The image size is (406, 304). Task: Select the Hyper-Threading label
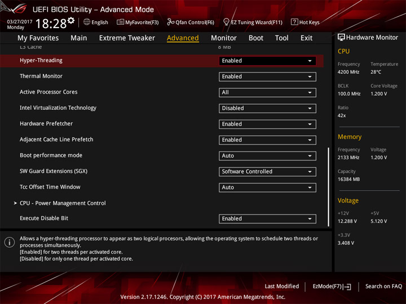tap(41, 60)
